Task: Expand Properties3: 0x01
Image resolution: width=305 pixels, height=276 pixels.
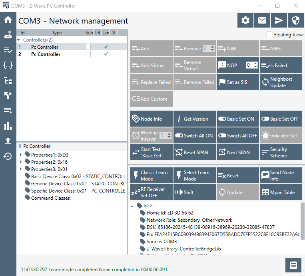Action: (21, 169)
